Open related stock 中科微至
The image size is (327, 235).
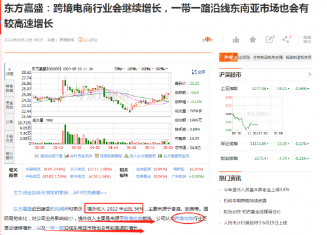(x=33, y=176)
